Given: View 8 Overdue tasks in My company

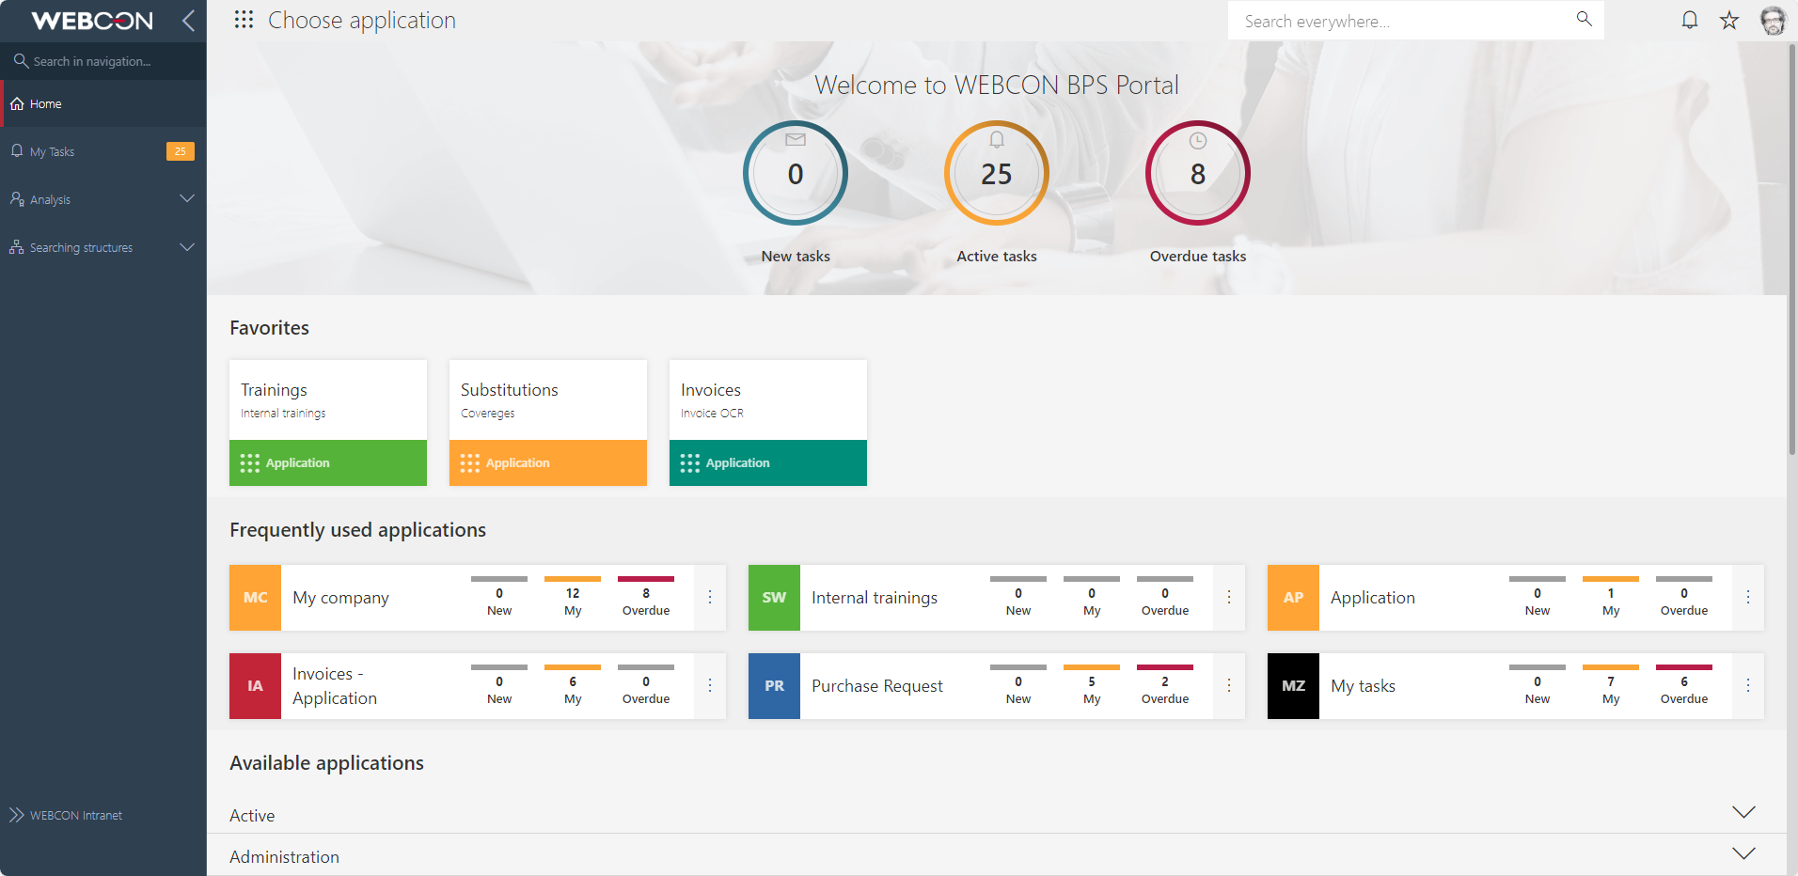Looking at the screenshot, I should (x=646, y=598).
